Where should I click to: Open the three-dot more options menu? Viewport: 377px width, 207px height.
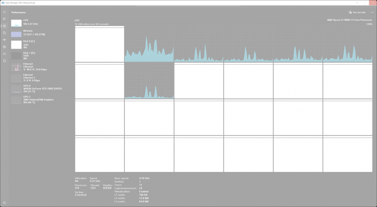click(x=372, y=12)
